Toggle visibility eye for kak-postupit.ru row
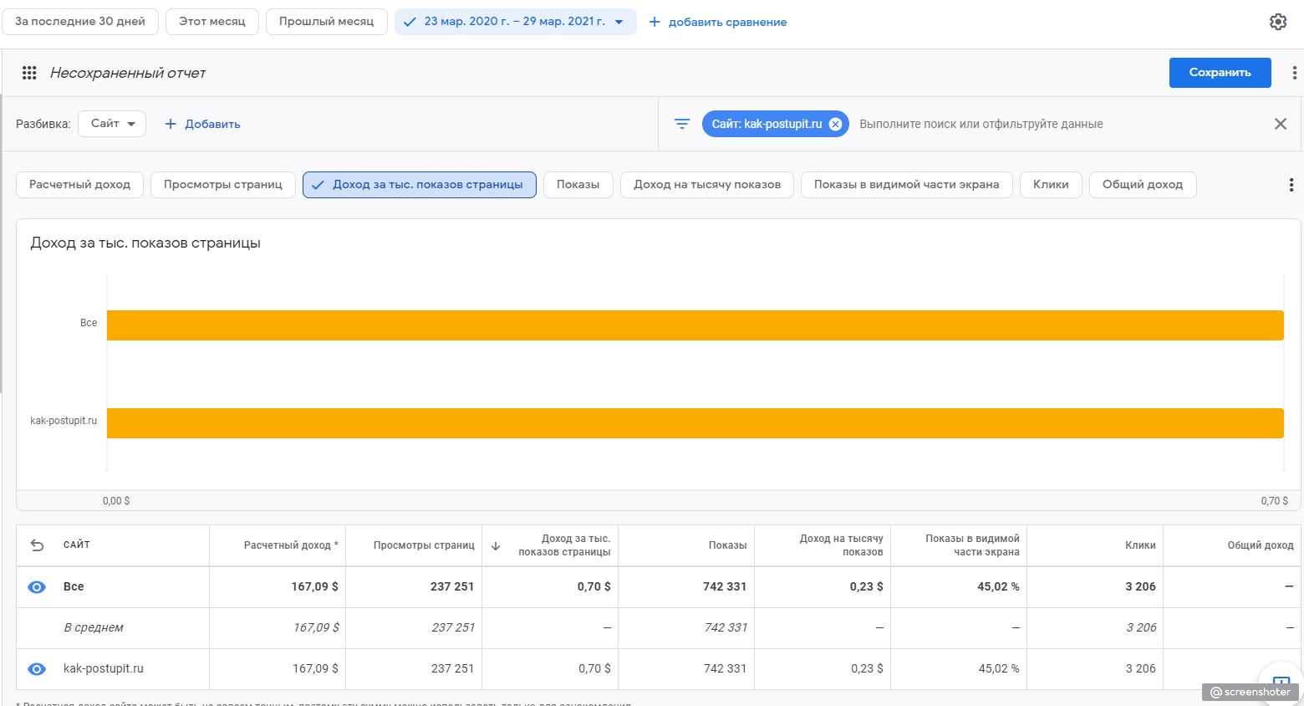1304x706 pixels. point(37,669)
